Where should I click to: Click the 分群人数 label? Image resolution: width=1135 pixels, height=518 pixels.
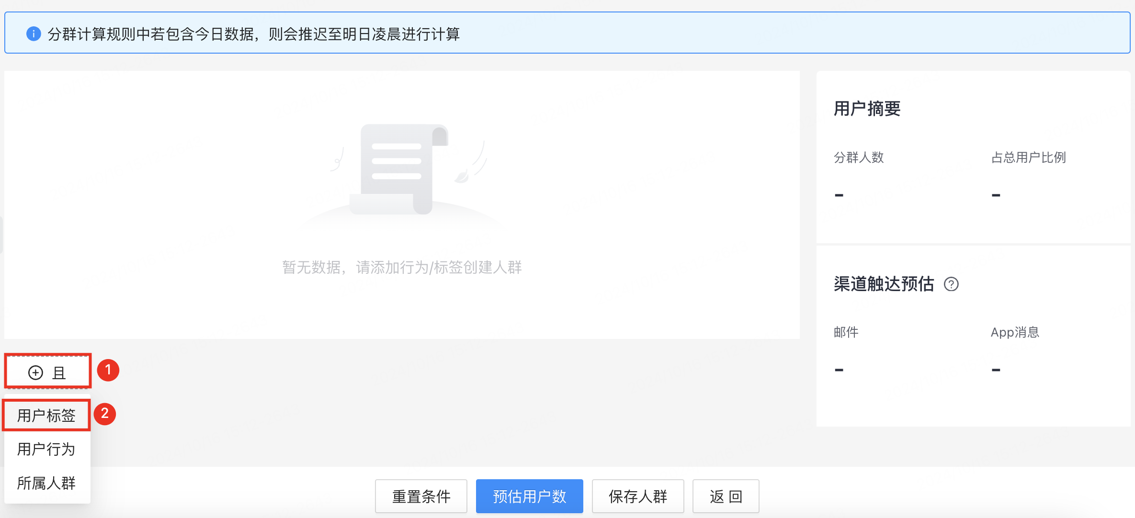coord(859,158)
